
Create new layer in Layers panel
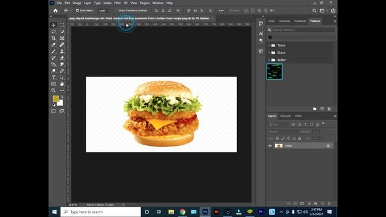tap(323, 204)
